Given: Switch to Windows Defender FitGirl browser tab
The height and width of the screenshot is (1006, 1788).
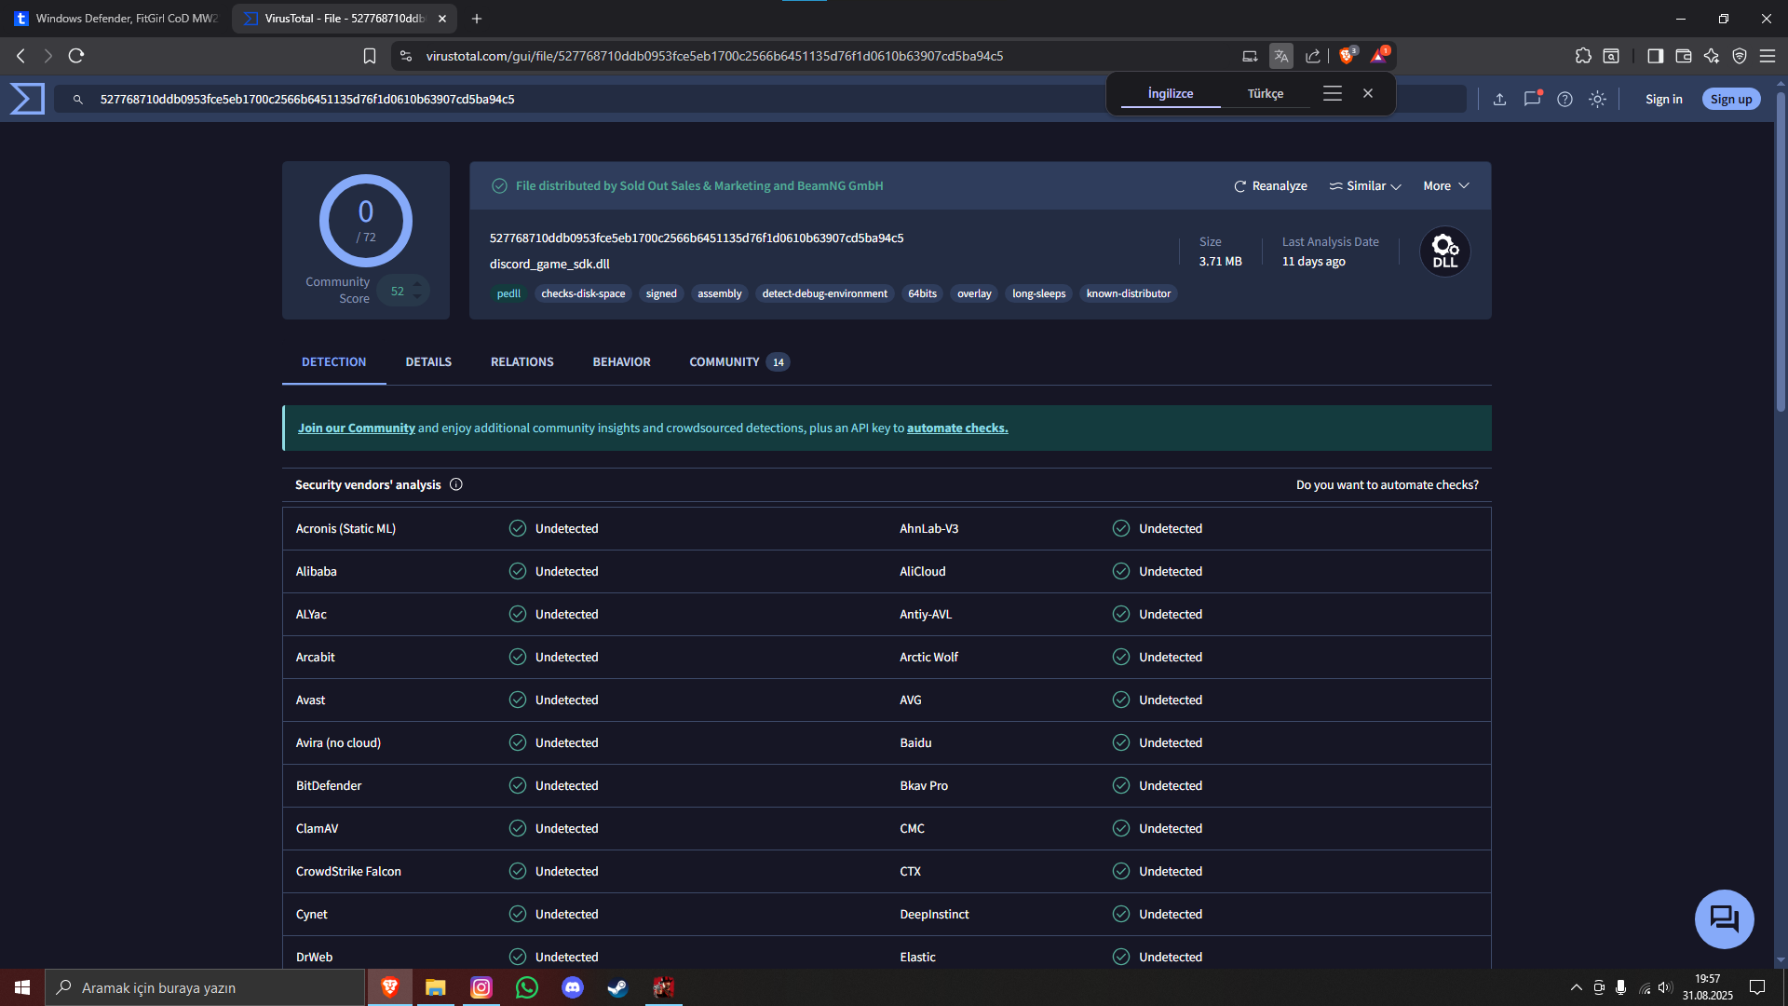Looking at the screenshot, I should click(x=115, y=19).
